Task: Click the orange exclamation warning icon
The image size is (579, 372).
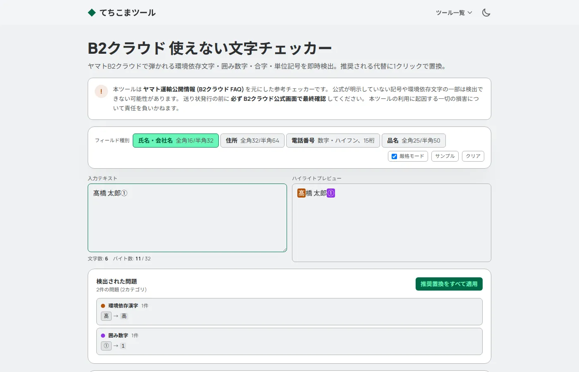Action: 101,91
